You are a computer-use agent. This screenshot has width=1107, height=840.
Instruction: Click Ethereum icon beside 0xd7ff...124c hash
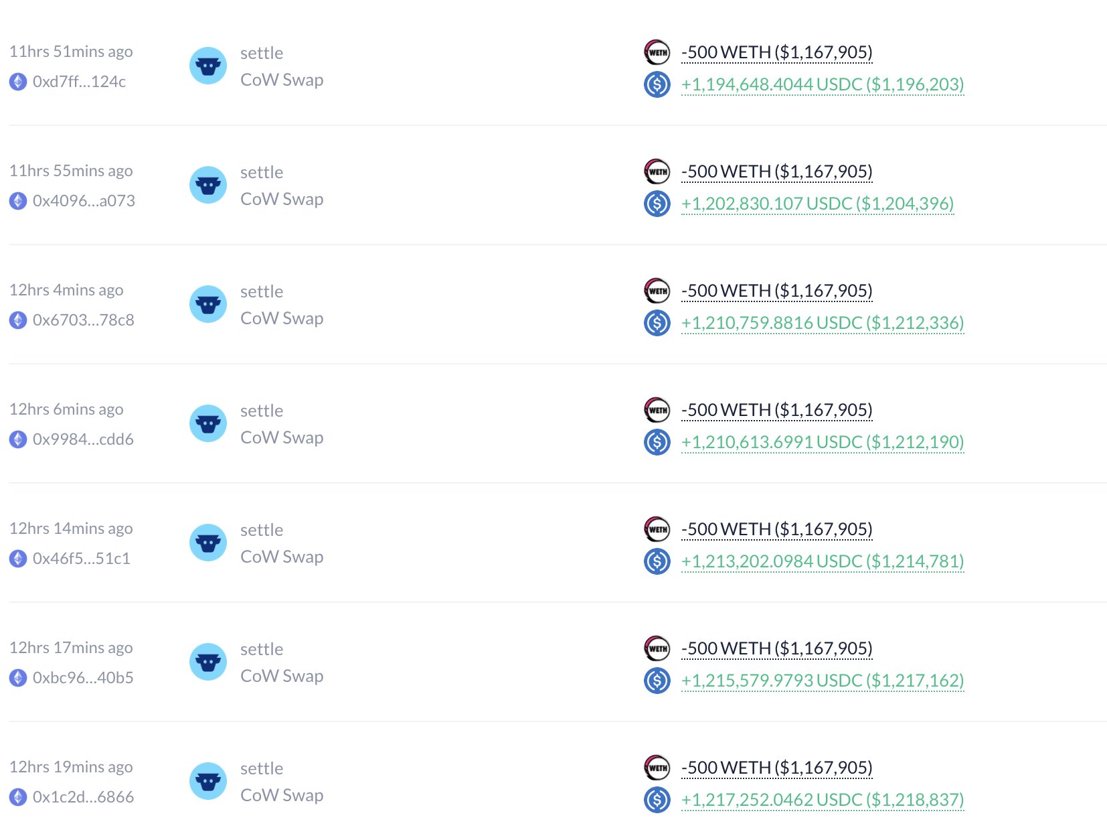(18, 82)
